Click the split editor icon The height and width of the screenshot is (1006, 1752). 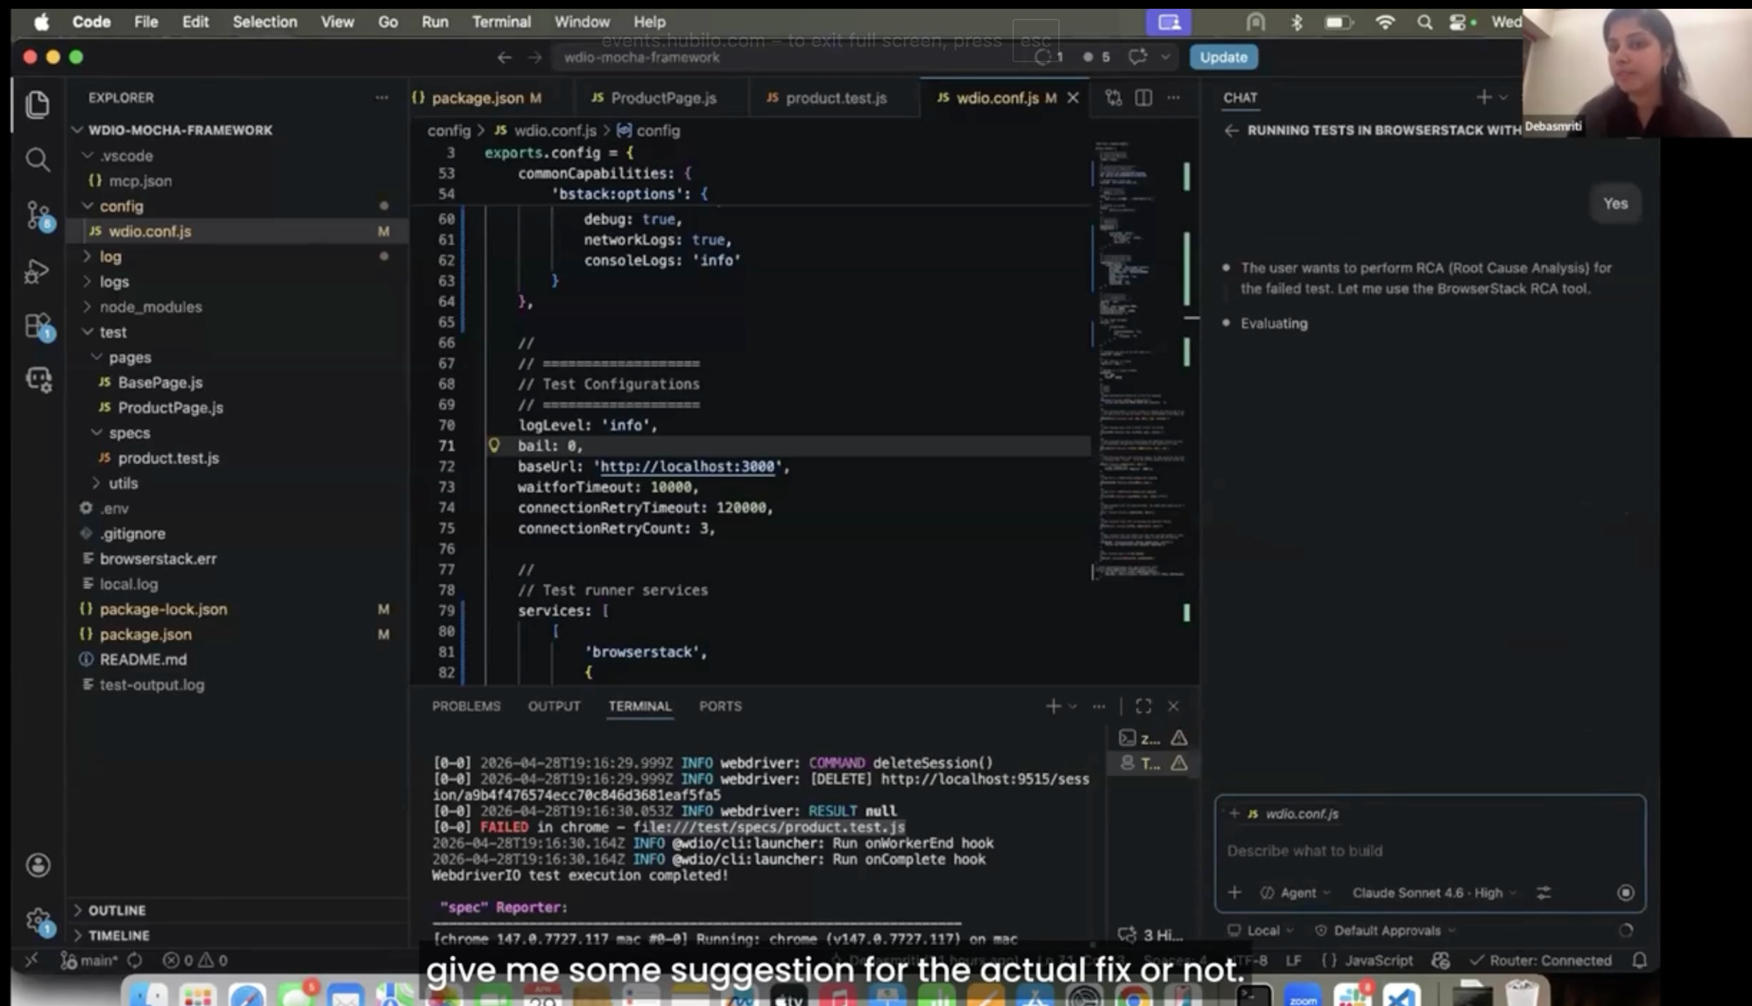(1143, 97)
